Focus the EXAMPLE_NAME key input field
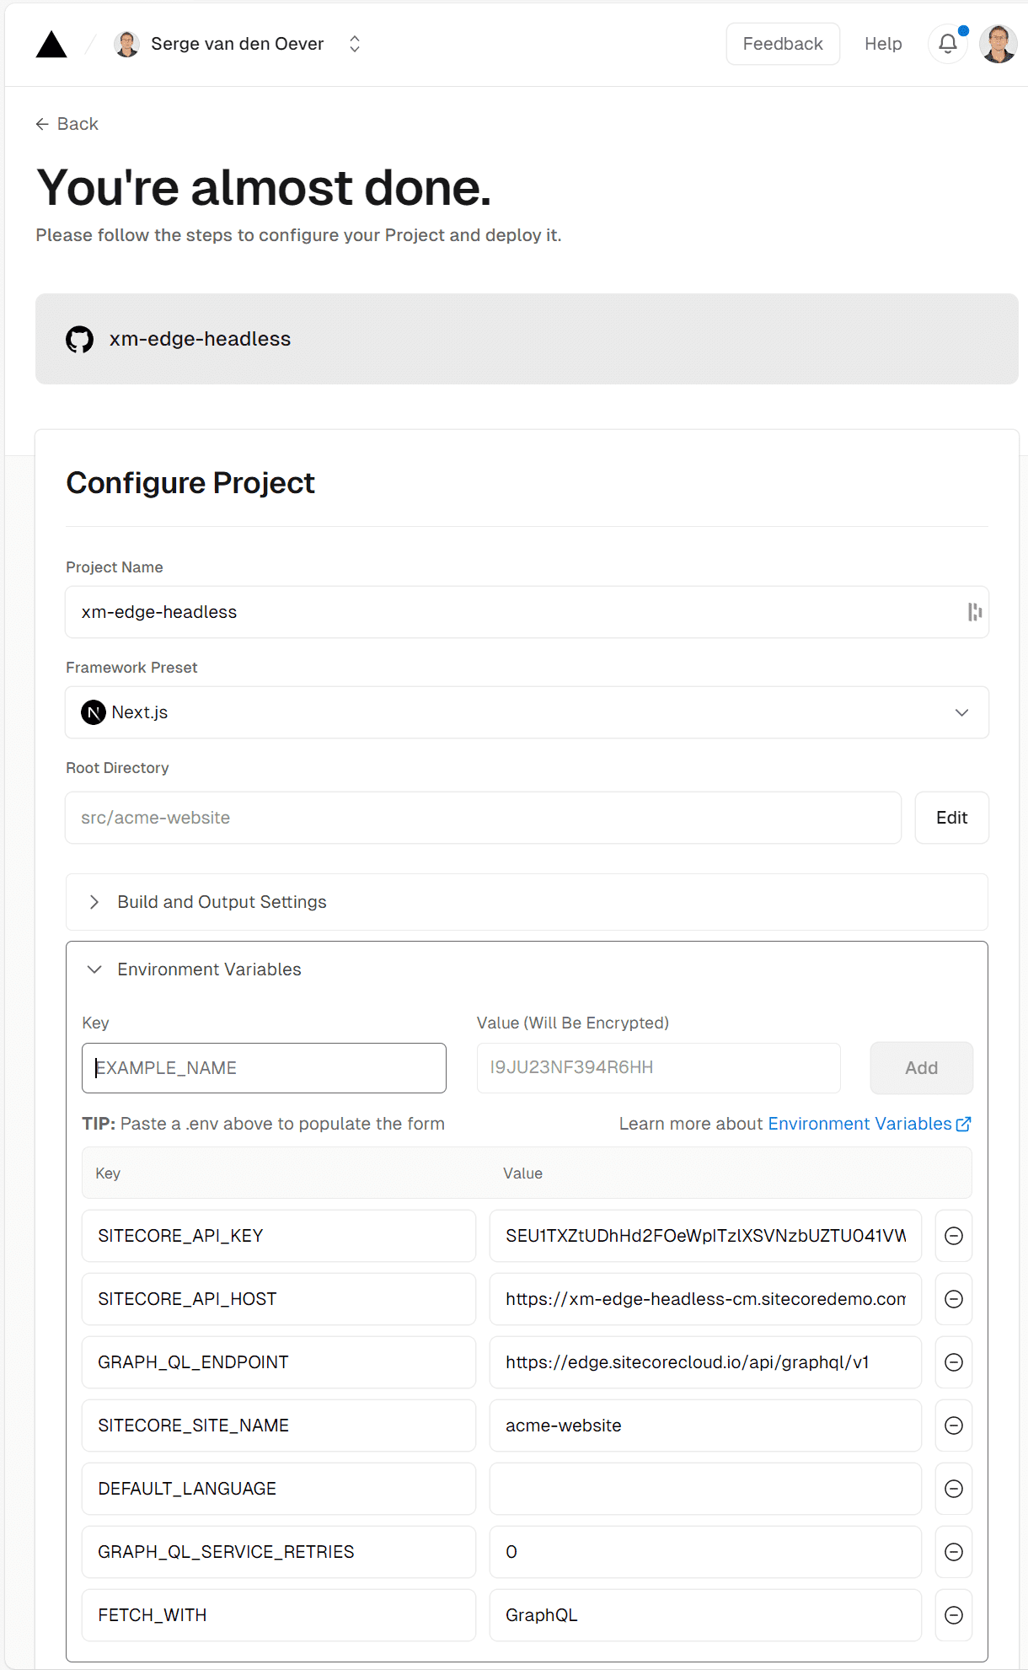The height and width of the screenshot is (1670, 1028). pyautogui.click(x=264, y=1068)
